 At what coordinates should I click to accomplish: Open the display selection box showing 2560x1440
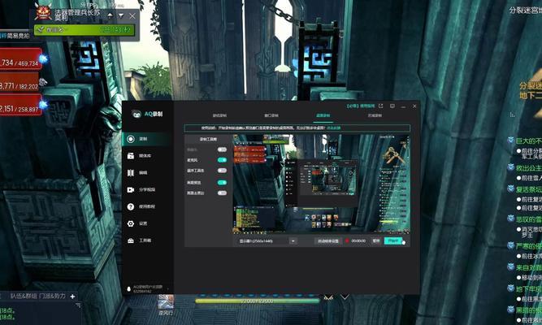[x=262, y=241]
